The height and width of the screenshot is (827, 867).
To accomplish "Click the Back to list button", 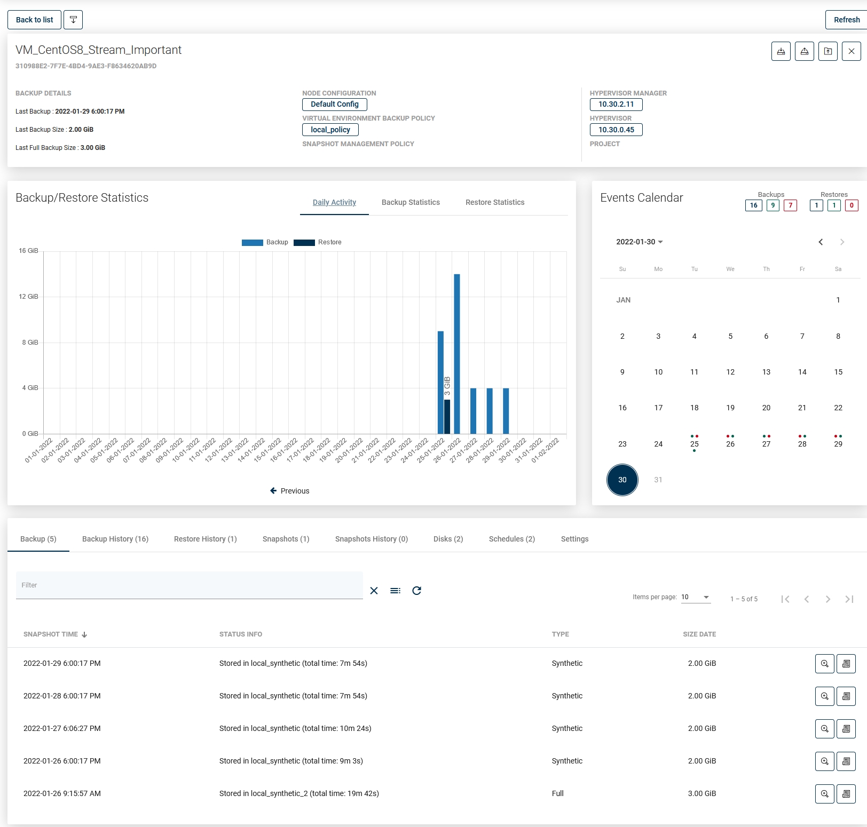I will click(35, 20).
